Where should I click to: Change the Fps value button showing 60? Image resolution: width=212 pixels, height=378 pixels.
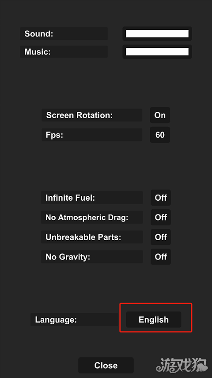pos(160,135)
